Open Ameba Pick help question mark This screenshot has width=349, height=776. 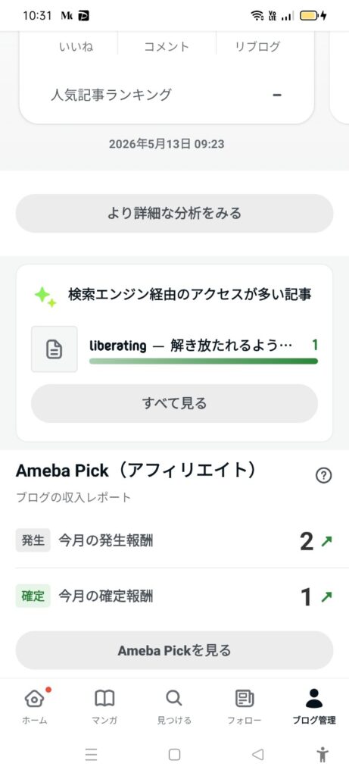[323, 476]
